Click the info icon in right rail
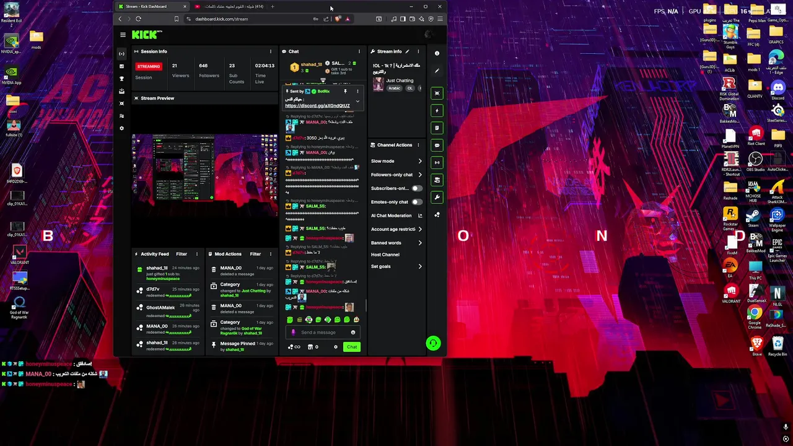This screenshot has height=446, width=793. [437, 54]
